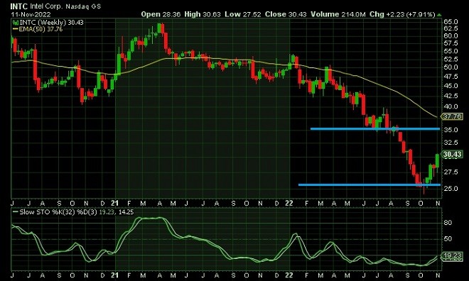This screenshot has height=281, width=469.
Task: Click the 45.0 price axis label
Action: (x=451, y=86)
